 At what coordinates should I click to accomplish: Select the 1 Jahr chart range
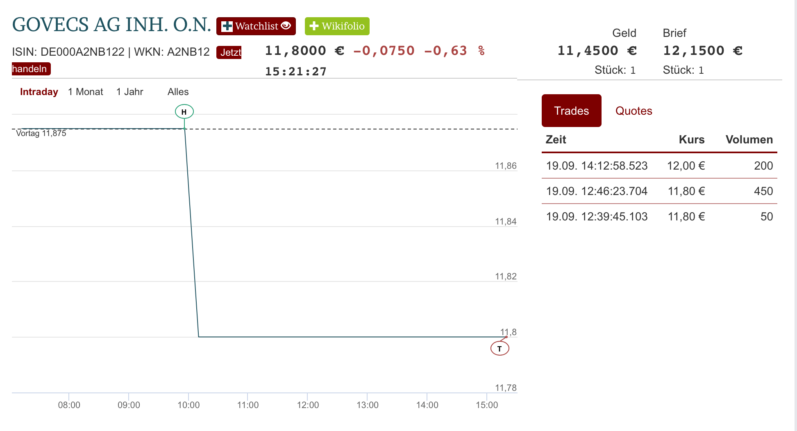(x=129, y=92)
